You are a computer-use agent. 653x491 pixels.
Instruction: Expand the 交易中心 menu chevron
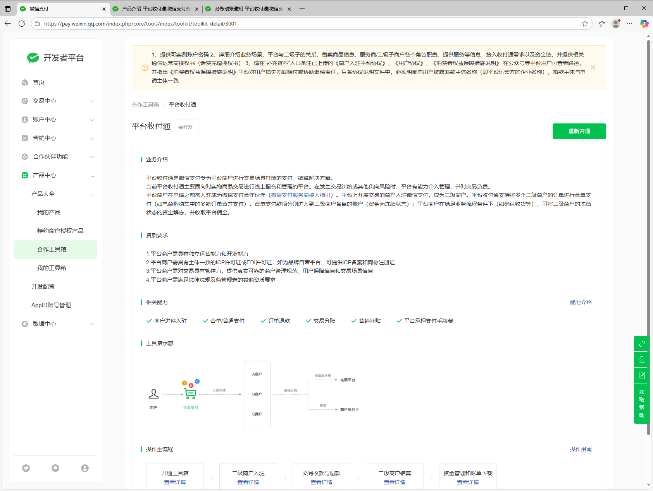click(x=92, y=101)
